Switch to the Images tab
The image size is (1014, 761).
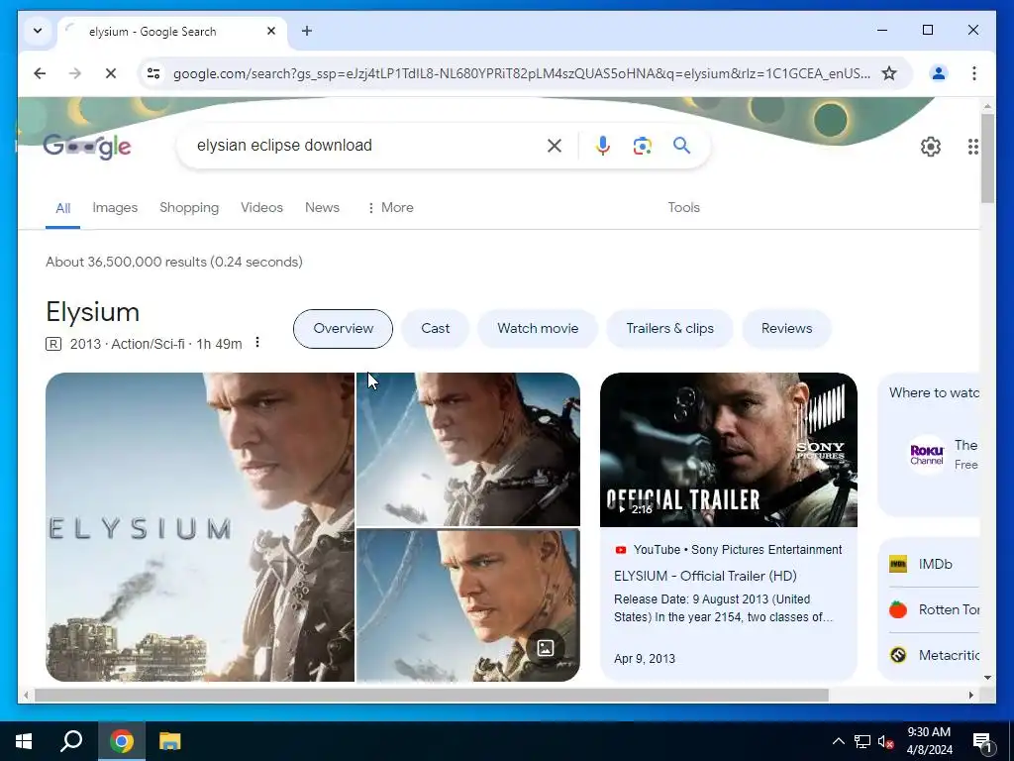[x=115, y=208]
